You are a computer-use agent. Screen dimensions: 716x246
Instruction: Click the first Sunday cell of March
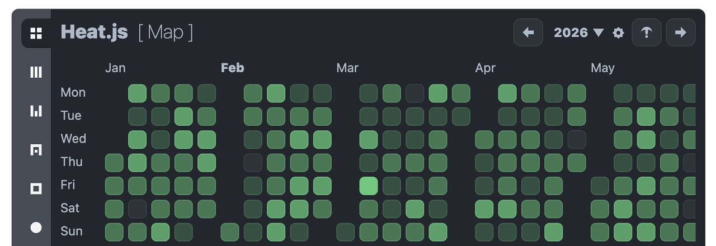[x=345, y=232]
